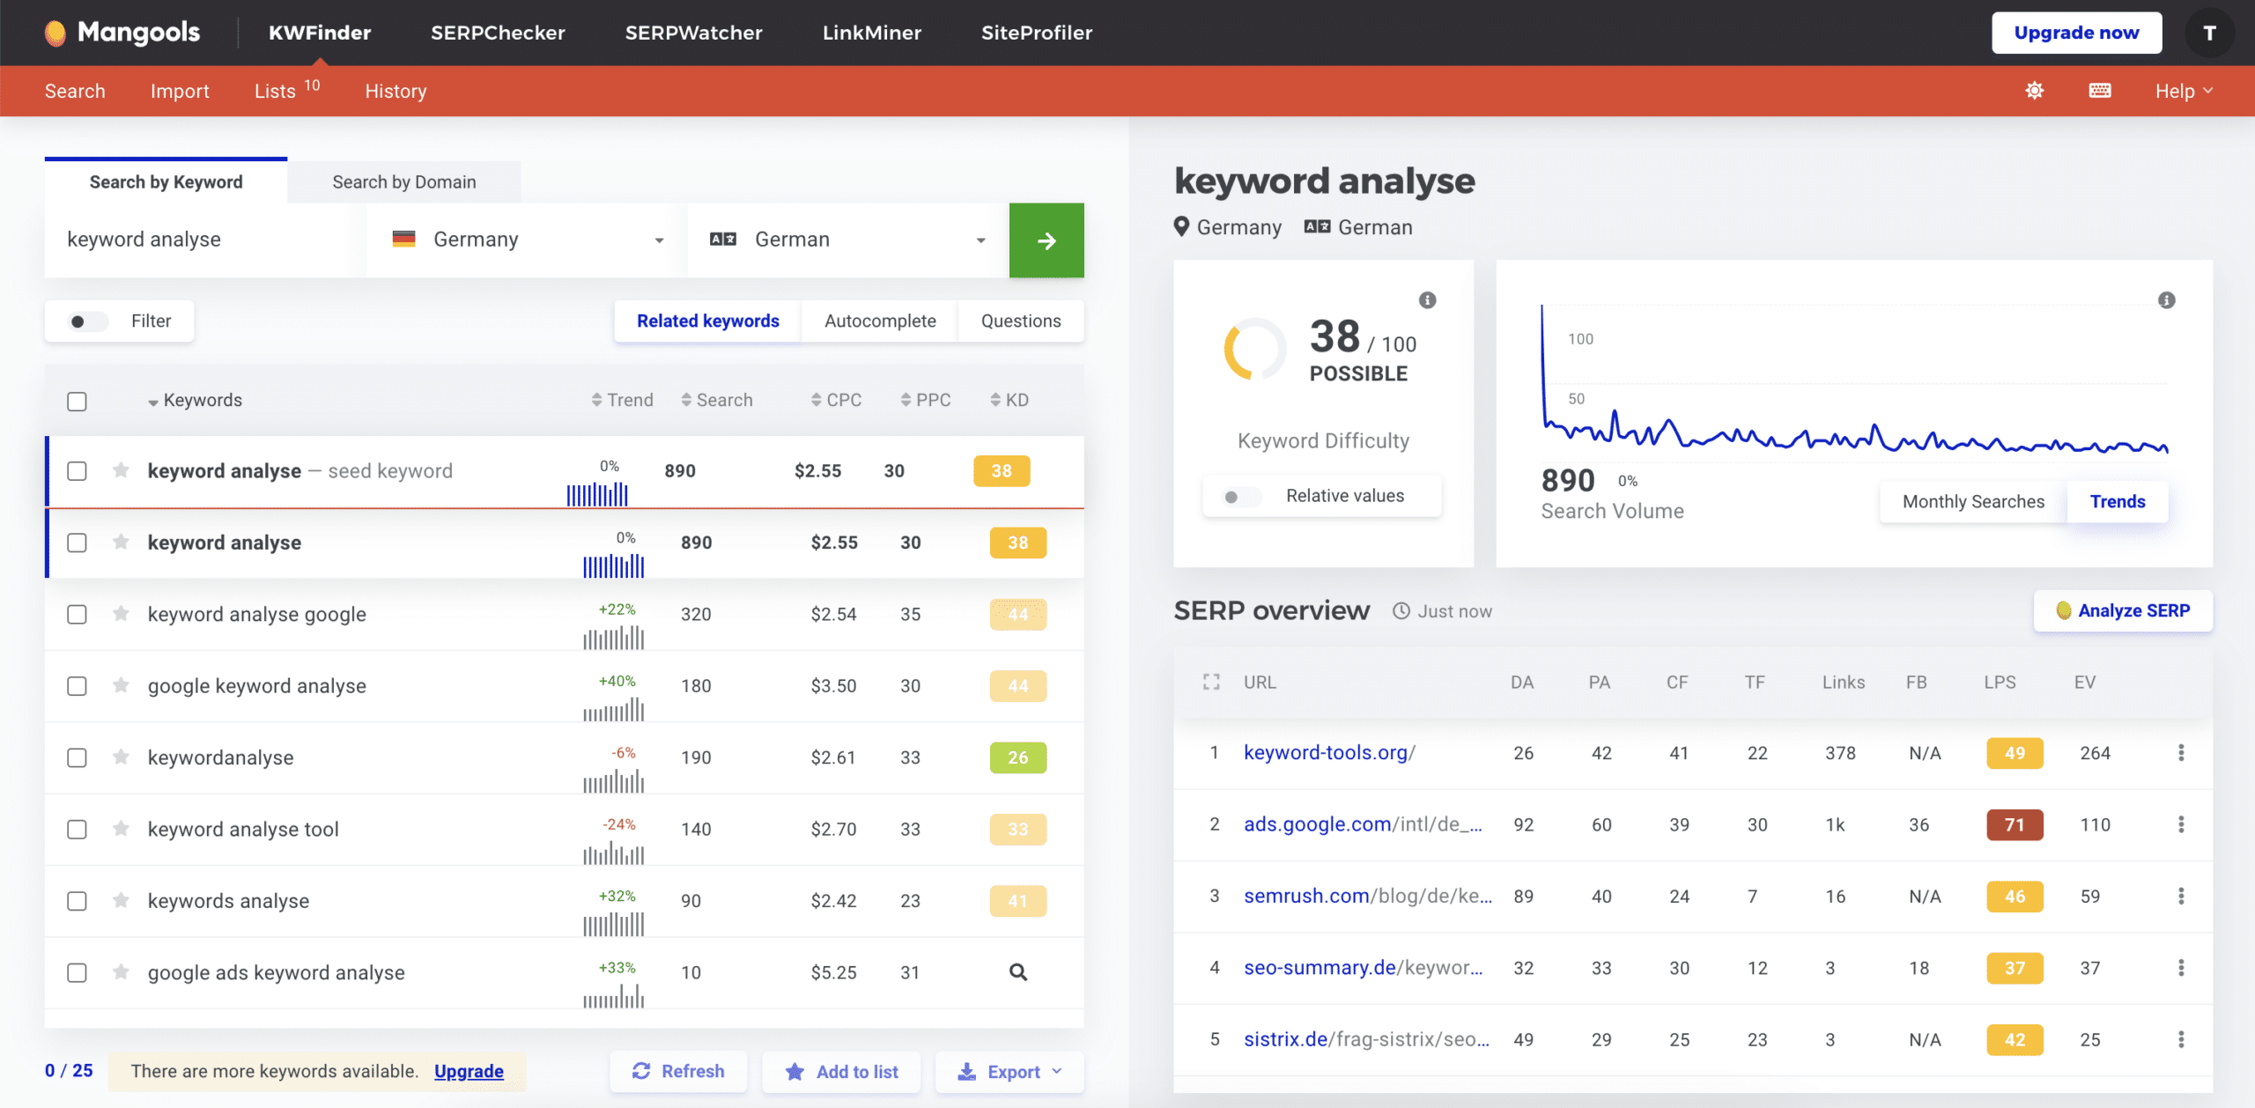The height and width of the screenshot is (1108, 2255).
Task: Check the keywordanalyse checkbox
Action: point(78,757)
